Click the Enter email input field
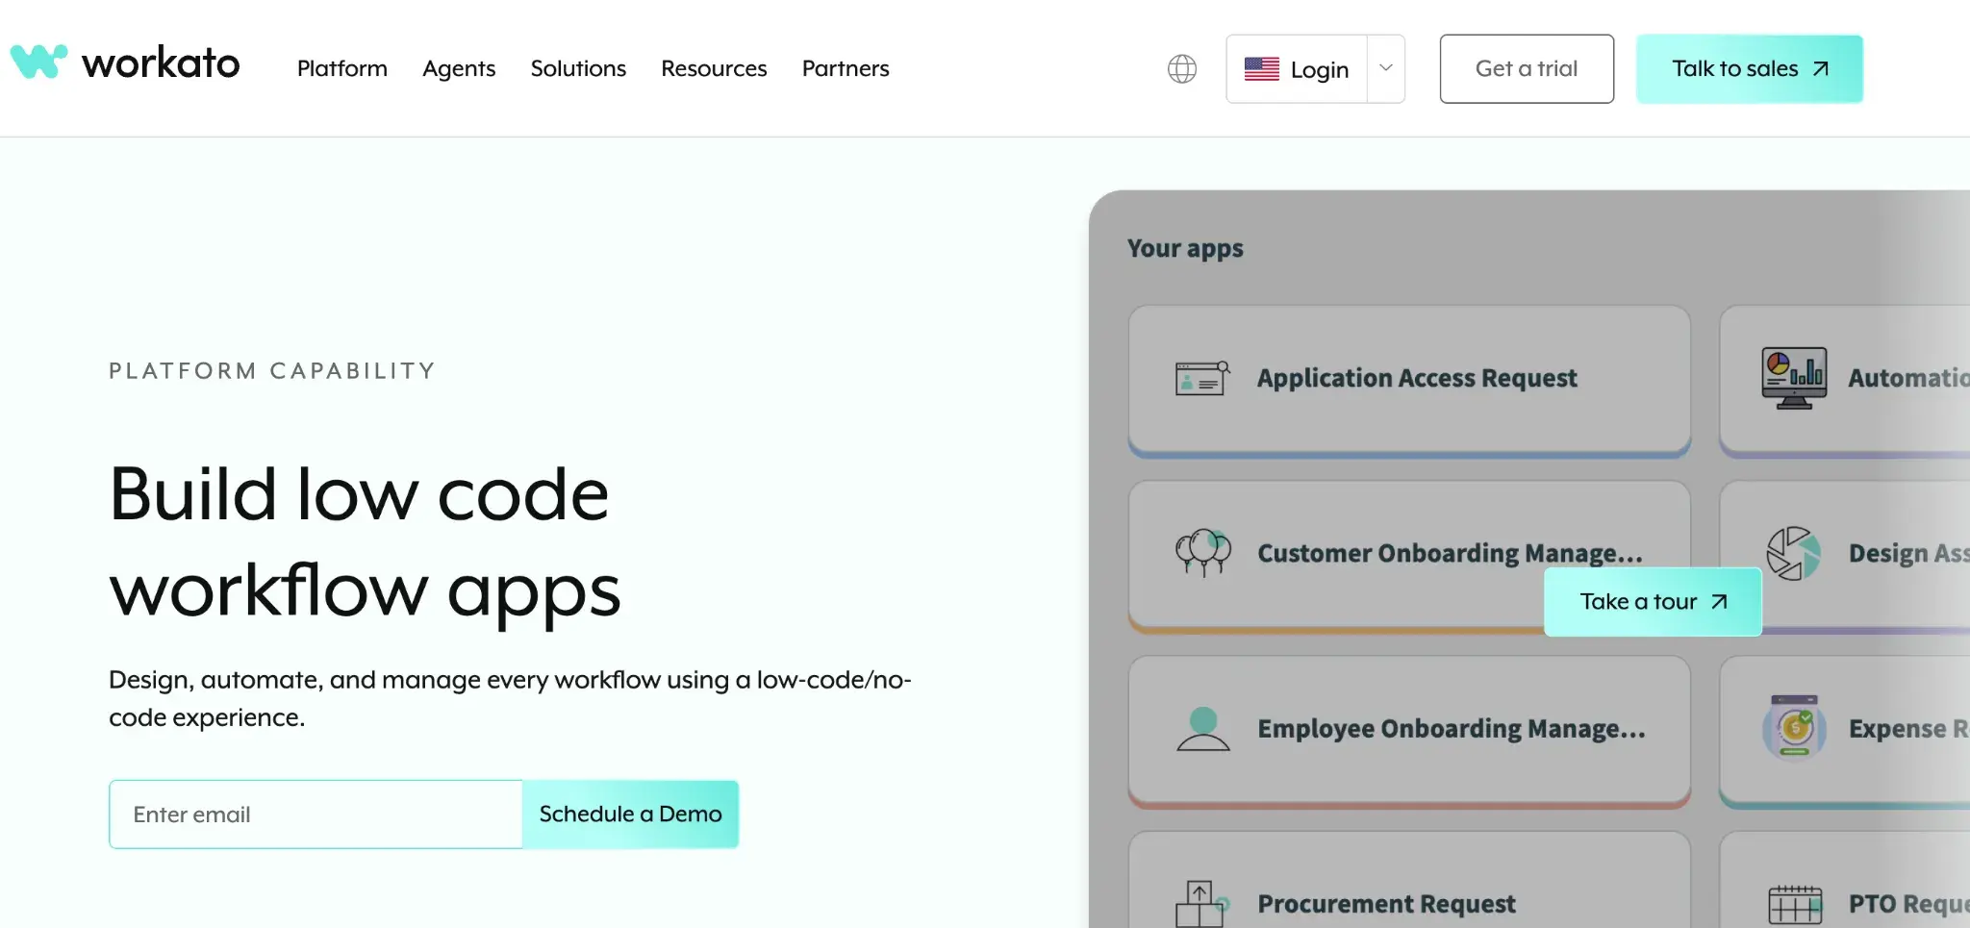Screen dimensions: 1970x928 click(316, 814)
